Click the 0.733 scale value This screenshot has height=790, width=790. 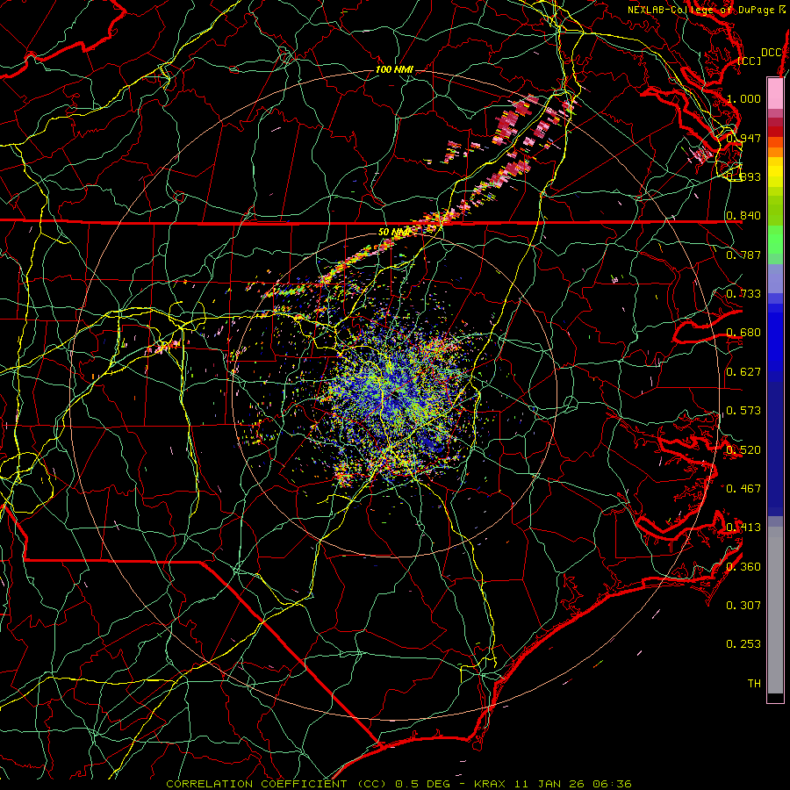tap(743, 294)
